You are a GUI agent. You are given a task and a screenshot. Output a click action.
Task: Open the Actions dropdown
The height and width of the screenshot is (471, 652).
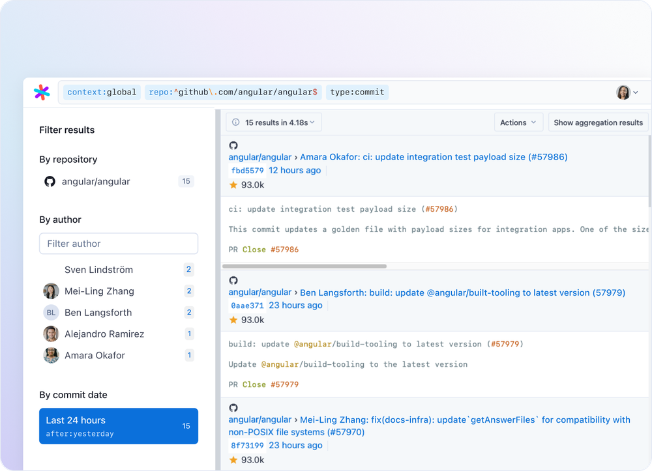tap(518, 122)
